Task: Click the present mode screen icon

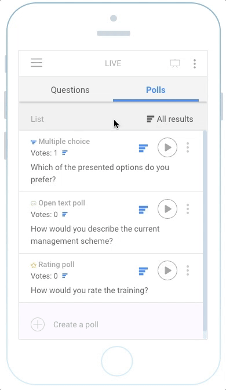Action: pyautogui.click(x=175, y=63)
